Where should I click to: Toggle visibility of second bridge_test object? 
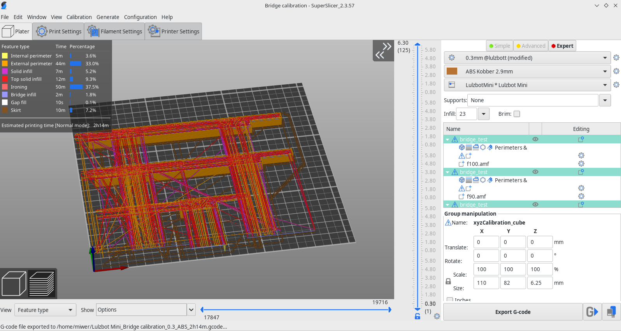coord(535,172)
